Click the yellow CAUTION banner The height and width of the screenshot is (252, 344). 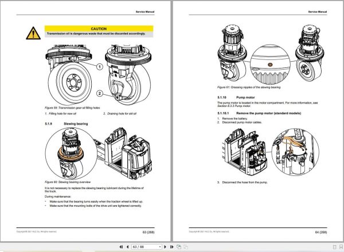pos(99,29)
